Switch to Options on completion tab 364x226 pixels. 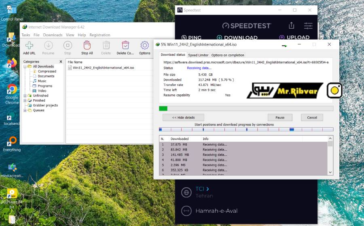[x=228, y=55]
